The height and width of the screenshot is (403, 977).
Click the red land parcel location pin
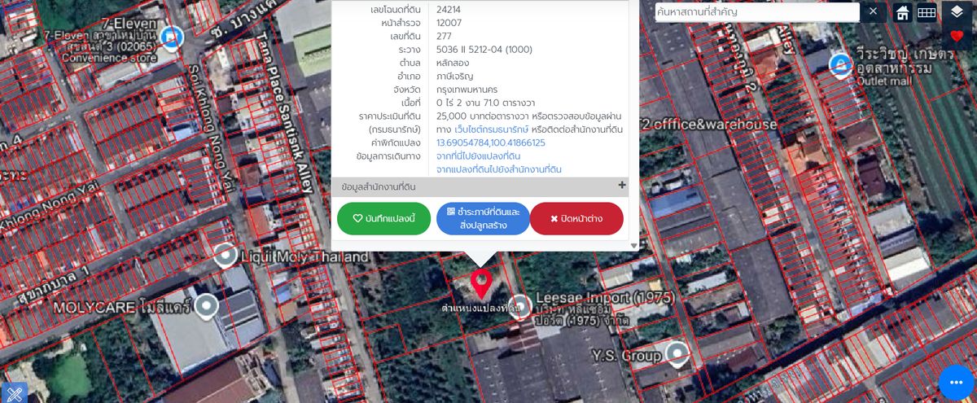[481, 283]
